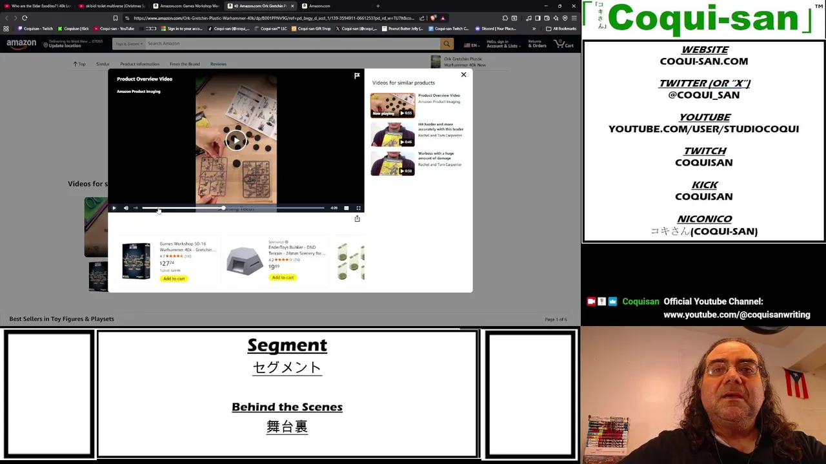
Task: Open the Product Overview Video thumbnail now playing
Action: pos(392,105)
